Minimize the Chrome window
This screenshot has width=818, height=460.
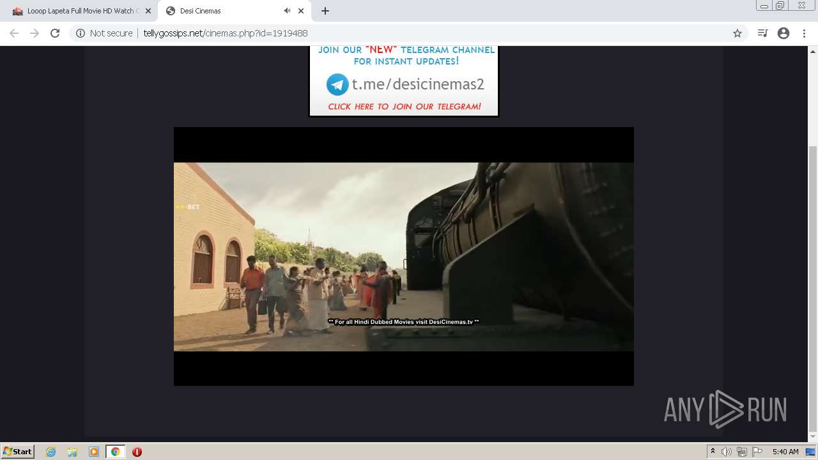[x=764, y=5]
